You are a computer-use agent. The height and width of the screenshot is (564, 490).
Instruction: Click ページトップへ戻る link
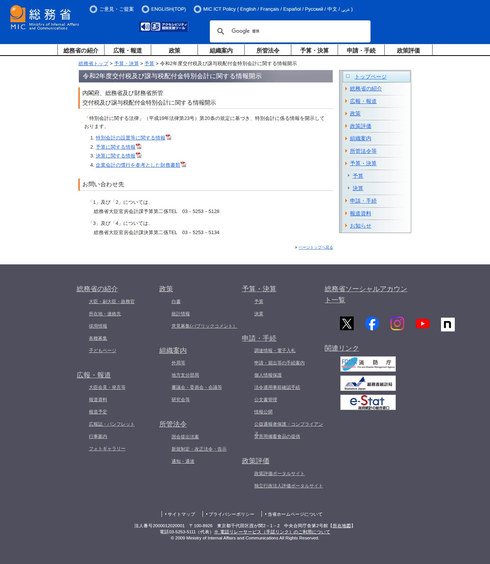click(x=315, y=248)
